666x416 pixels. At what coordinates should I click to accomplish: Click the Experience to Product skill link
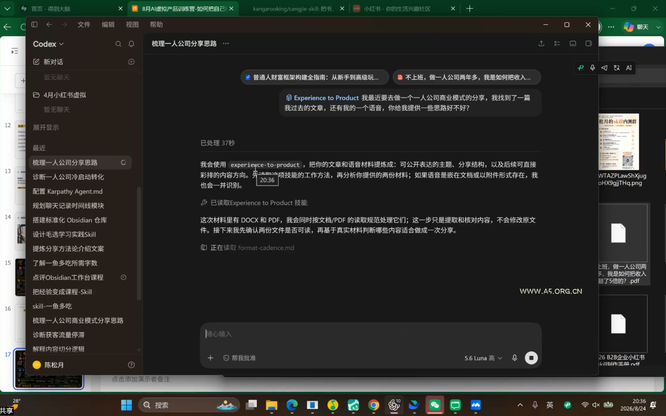coord(322,98)
